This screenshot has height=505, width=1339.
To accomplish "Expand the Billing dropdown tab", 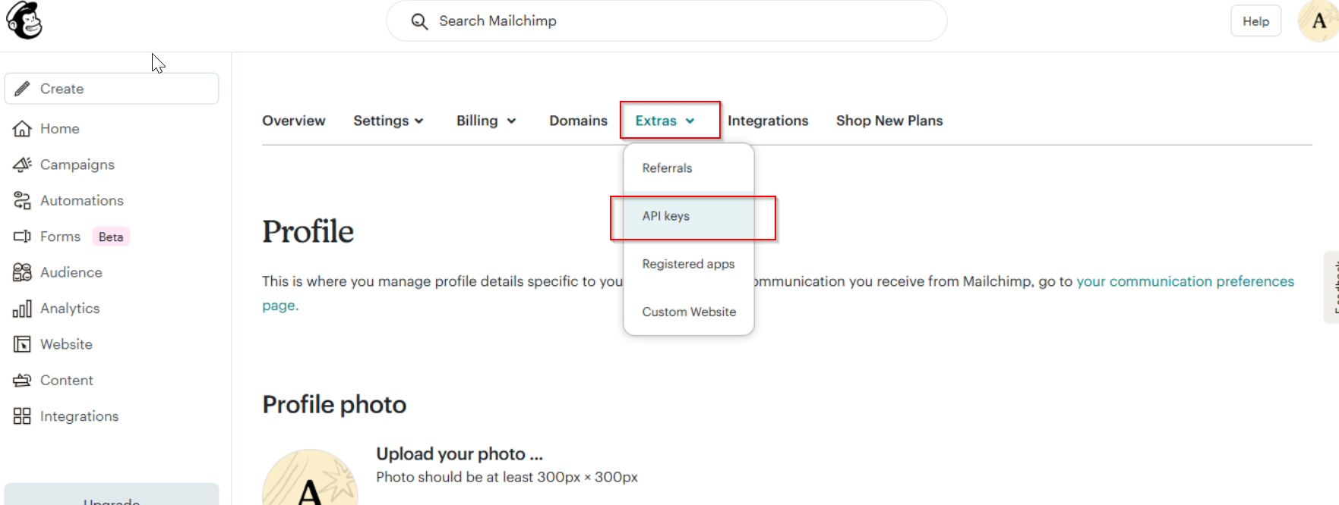I will tap(486, 121).
